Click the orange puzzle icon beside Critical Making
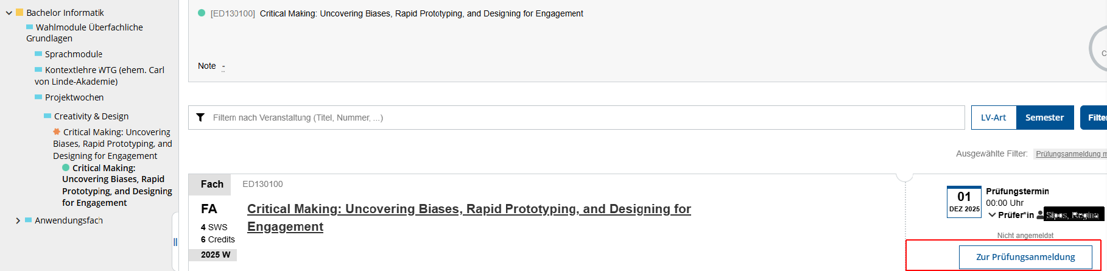Image resolution: width=1107 pixels, height=271 pixels. (x=57, y=132)
